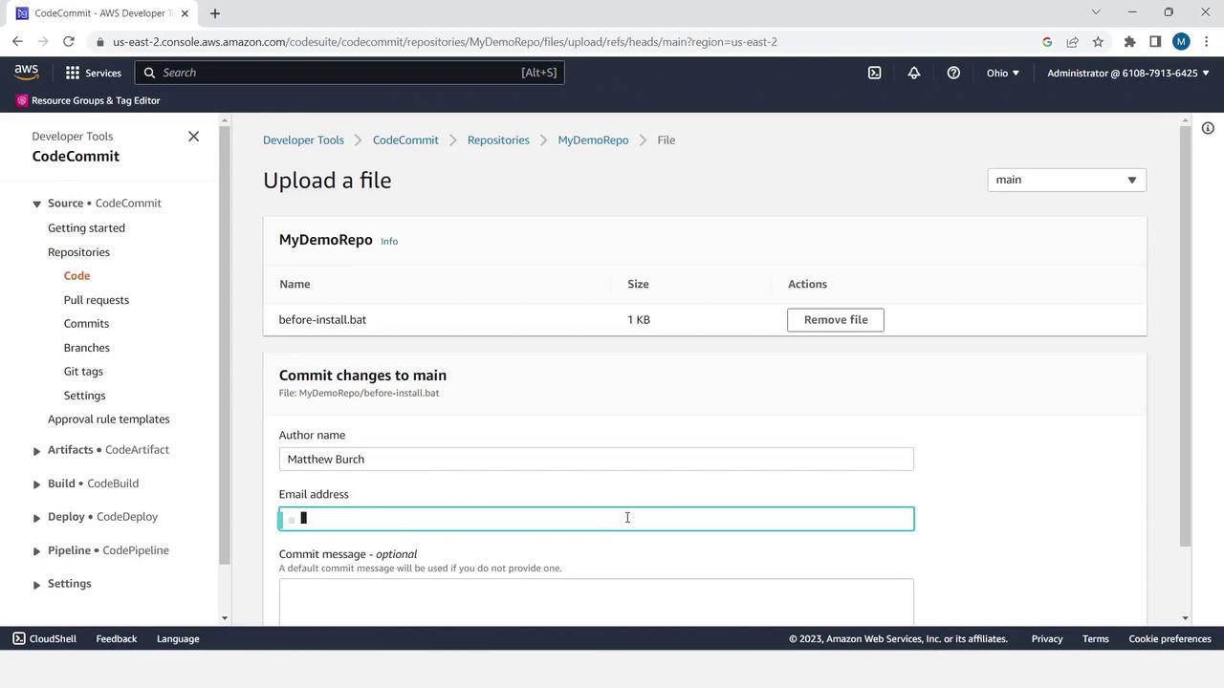Viewport: 1224px width, 688px height.
Task: Open the info panel icon at right edge
Action: 1208,128
